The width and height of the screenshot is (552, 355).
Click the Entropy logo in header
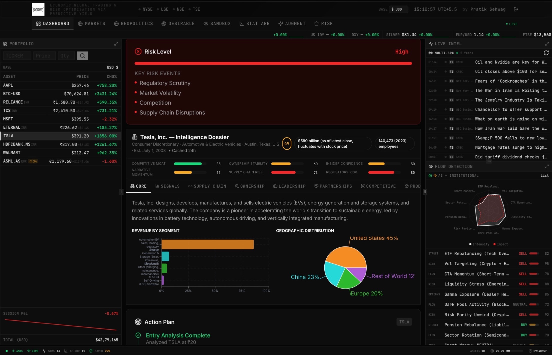coord(38,9)
